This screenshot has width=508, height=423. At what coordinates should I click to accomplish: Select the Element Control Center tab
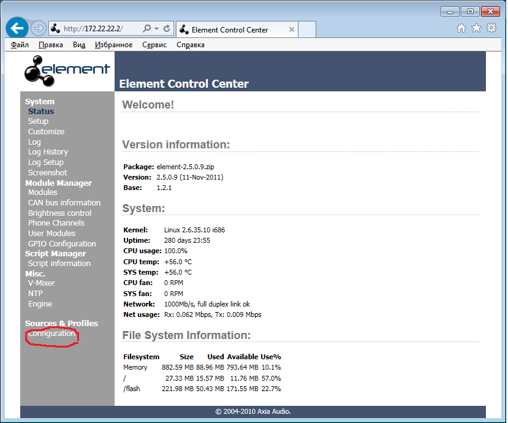(x=237, y=29)
